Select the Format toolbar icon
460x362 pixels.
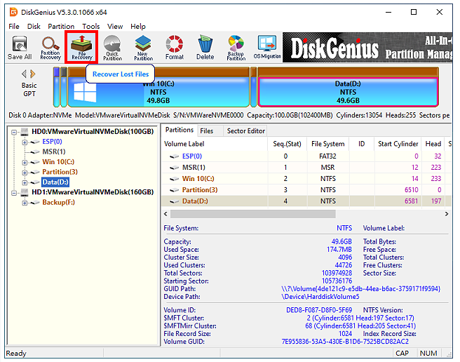175,48
